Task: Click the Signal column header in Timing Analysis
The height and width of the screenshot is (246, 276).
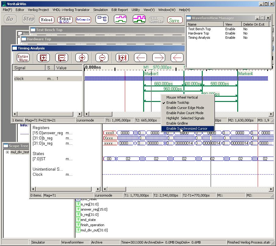Action: click(x=29, y=68)
